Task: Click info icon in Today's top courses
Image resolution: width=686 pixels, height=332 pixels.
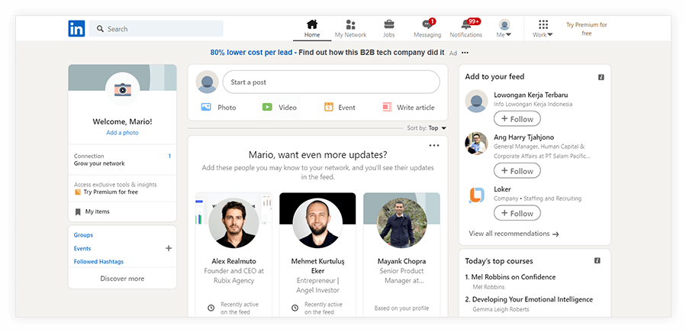Action: pos(597,261)
